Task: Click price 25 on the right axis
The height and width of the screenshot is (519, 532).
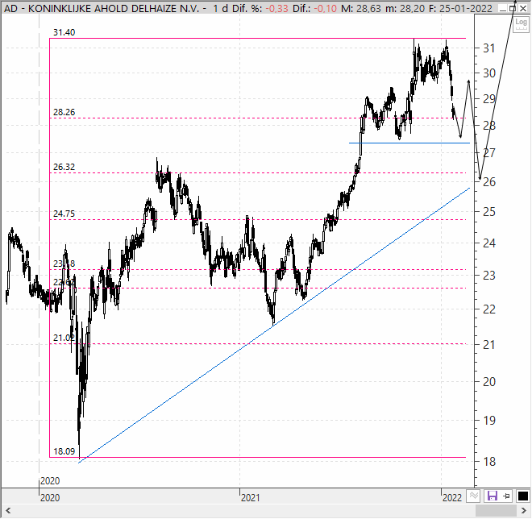Action: point(489,212)
